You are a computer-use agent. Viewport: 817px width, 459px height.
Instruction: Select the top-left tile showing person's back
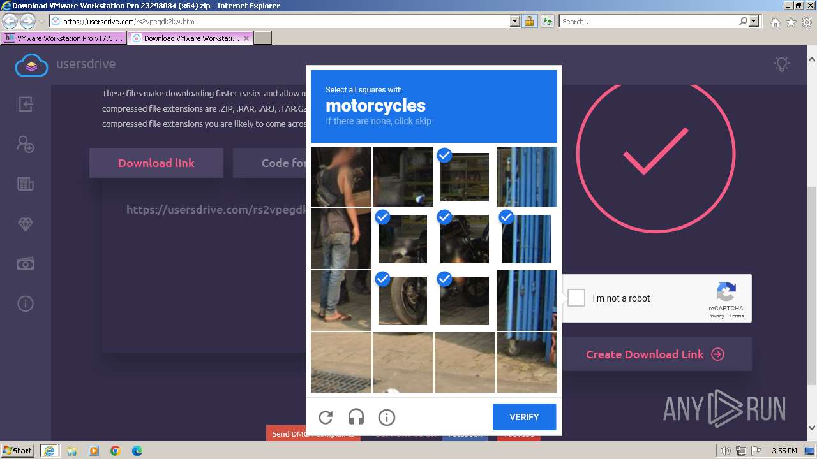point(341,177)
